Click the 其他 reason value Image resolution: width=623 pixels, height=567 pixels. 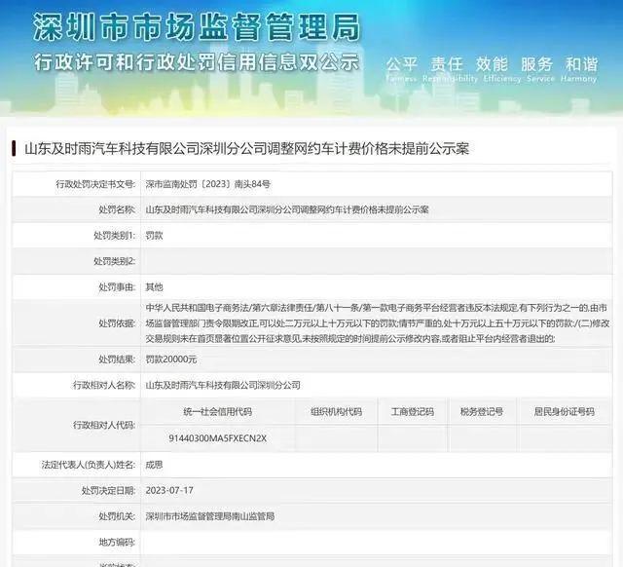154,286
